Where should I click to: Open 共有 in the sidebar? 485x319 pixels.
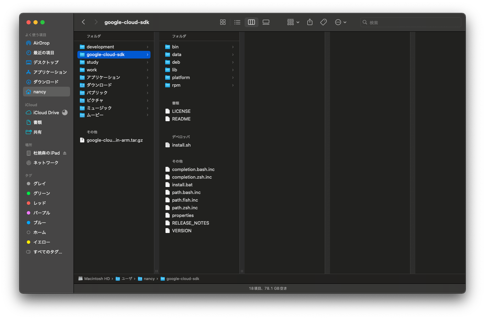pos(46,132)
